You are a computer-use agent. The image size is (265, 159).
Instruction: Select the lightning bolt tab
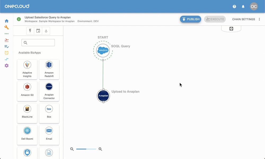tap(30, 31)
